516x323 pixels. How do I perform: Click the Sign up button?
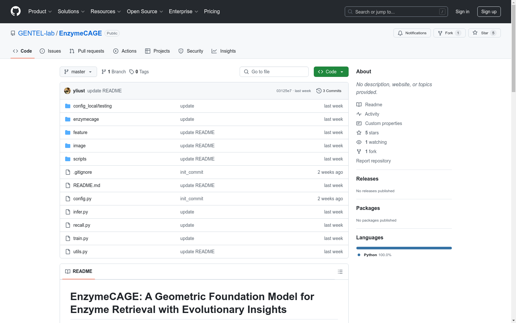pyautogui.click(x=489, y=12)
